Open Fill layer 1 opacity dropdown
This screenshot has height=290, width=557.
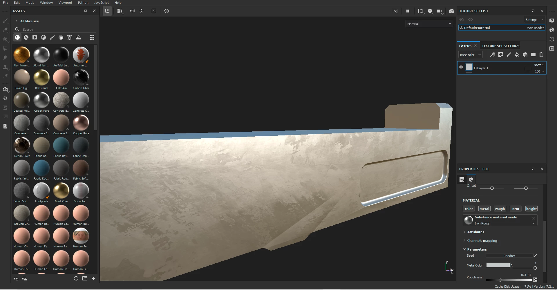[539, 71]
